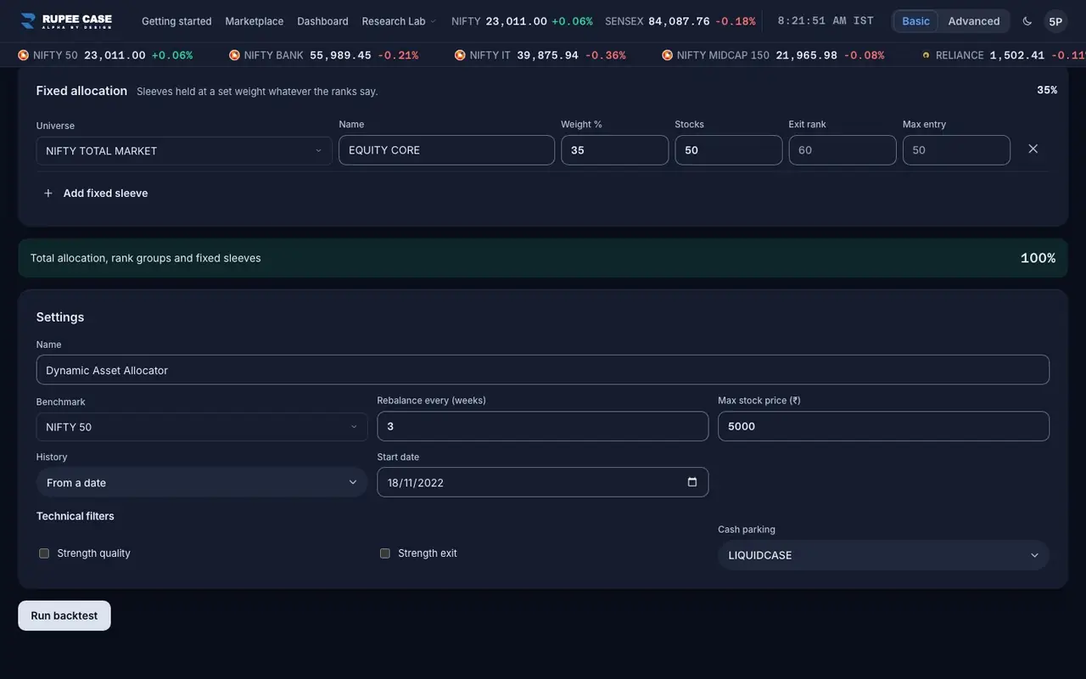Click the Rupee Case logo
Image resolution: width=1086 pixels, height=679 pixels.
[66, 20]
